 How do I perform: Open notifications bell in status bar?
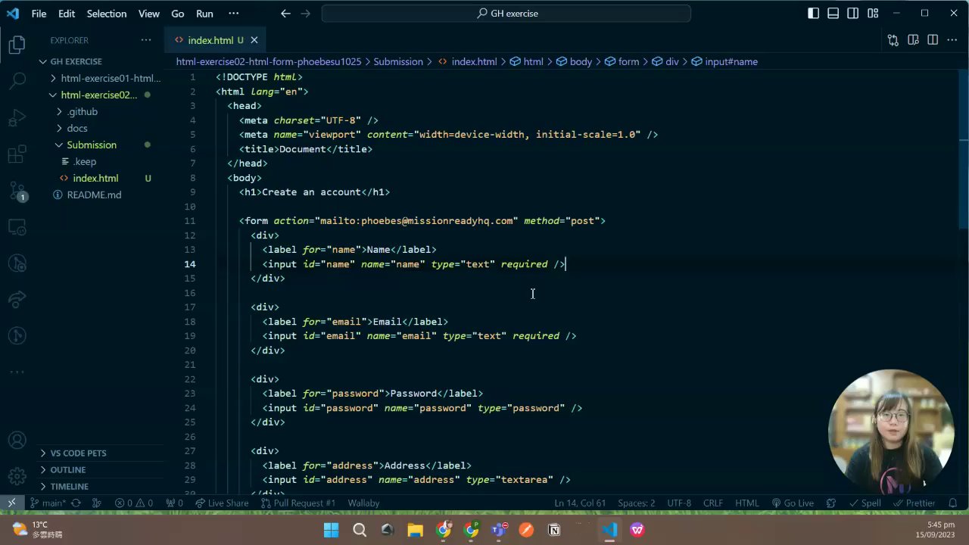pyautogui.click(x=953, y=503)
